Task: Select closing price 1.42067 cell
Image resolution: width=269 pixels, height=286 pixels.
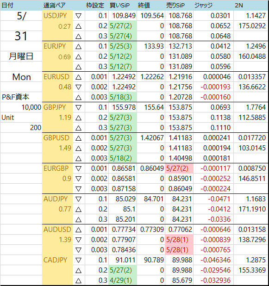Action: 151,138
